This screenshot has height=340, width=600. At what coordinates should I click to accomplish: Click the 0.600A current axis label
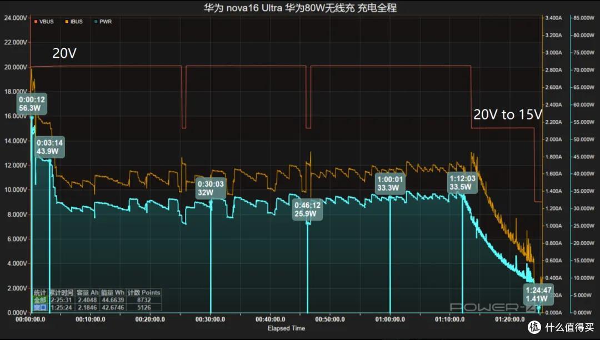click(553, 261)
